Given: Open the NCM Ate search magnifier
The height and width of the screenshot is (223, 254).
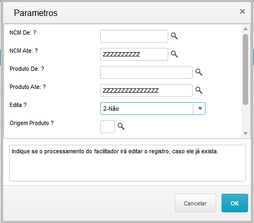Looking at the screenshot, I should click(174, 54).
